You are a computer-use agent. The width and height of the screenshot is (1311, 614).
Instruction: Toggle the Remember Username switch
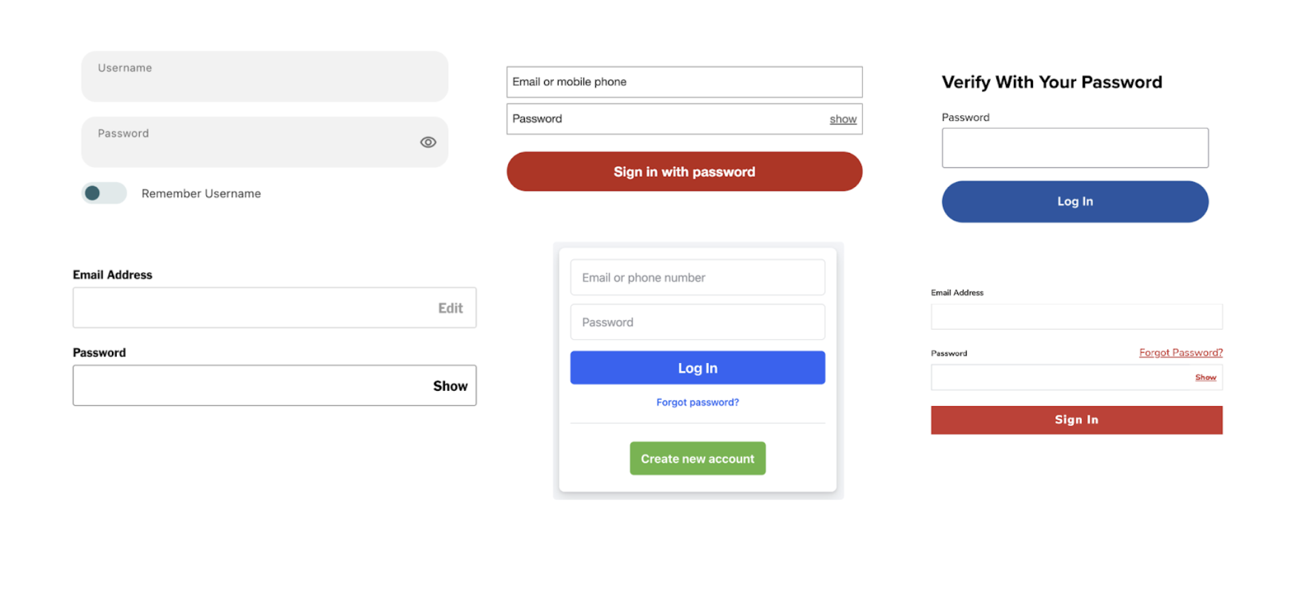pyautogui.click(x=104, y=193)
